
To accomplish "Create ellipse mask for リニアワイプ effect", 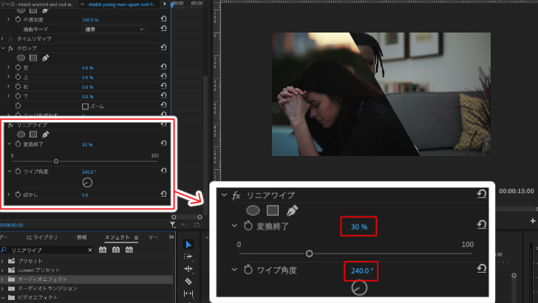I will tap(21, 135).
